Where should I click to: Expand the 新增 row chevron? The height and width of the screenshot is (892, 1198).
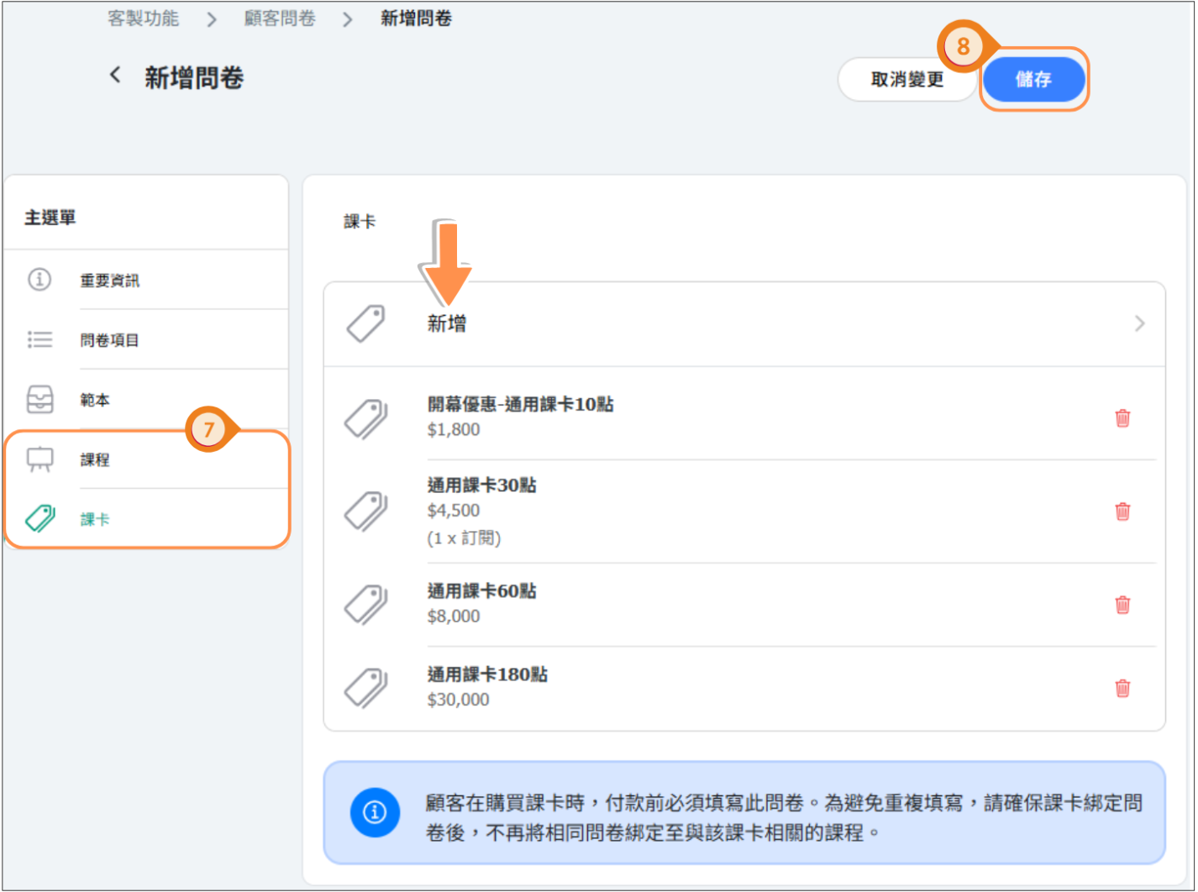(1139, 323)
